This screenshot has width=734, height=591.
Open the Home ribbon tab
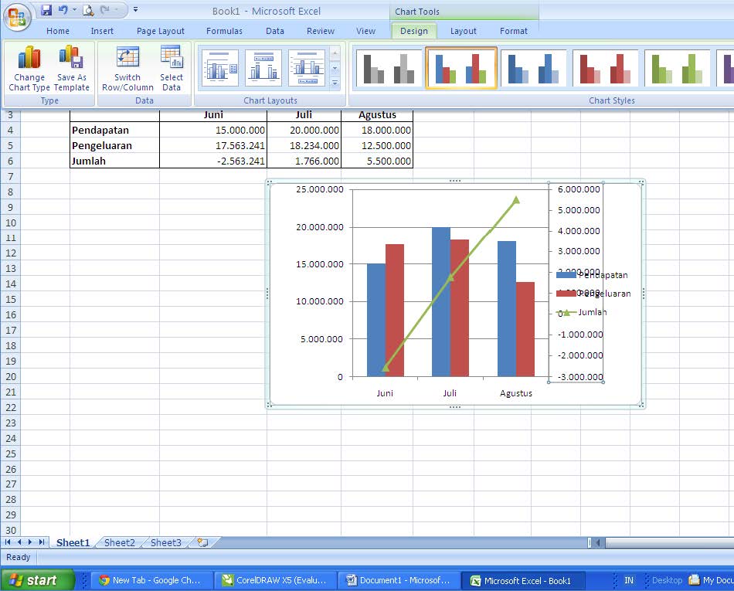58,31
